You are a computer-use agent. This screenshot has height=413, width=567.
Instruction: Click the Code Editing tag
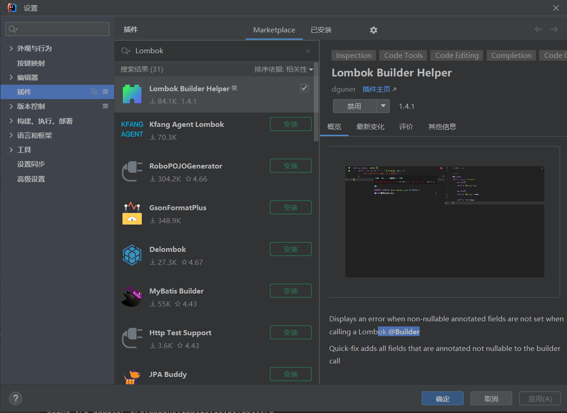(x=457, y=56)
